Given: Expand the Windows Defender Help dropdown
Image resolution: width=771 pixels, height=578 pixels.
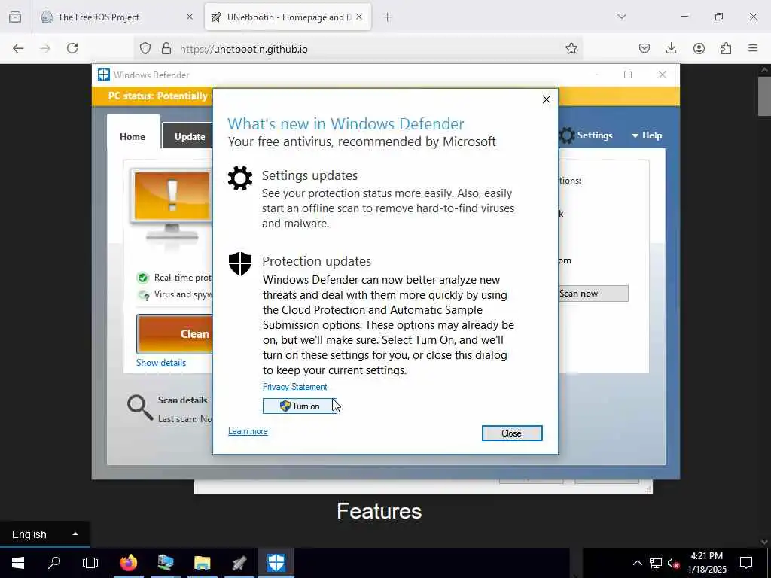Looking at the screenshot, I should point(647,135).
